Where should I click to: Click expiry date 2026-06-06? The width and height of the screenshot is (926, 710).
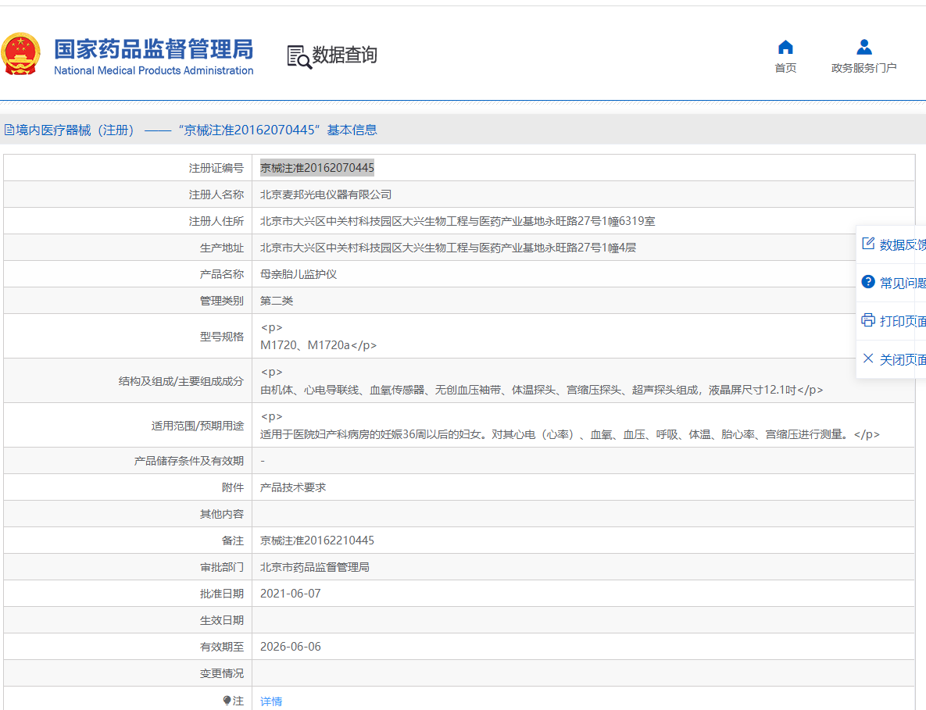pyautogui.click(x=291, y=647)
